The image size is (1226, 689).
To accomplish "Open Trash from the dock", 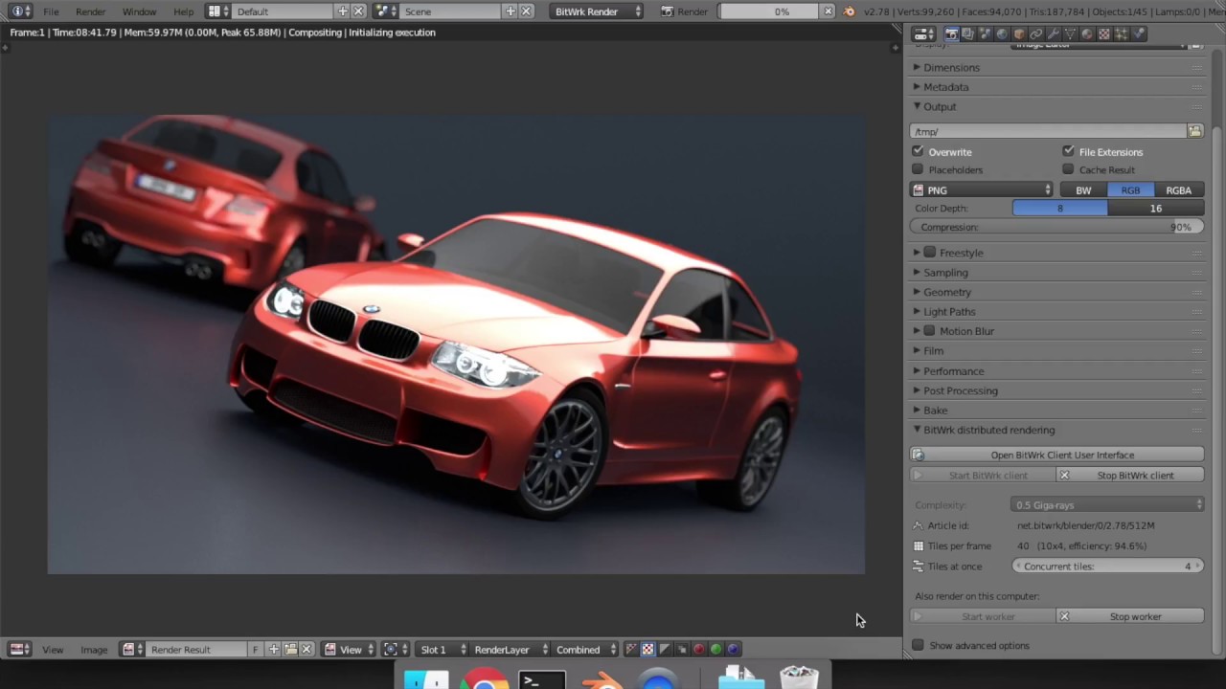I will [799, 678].
